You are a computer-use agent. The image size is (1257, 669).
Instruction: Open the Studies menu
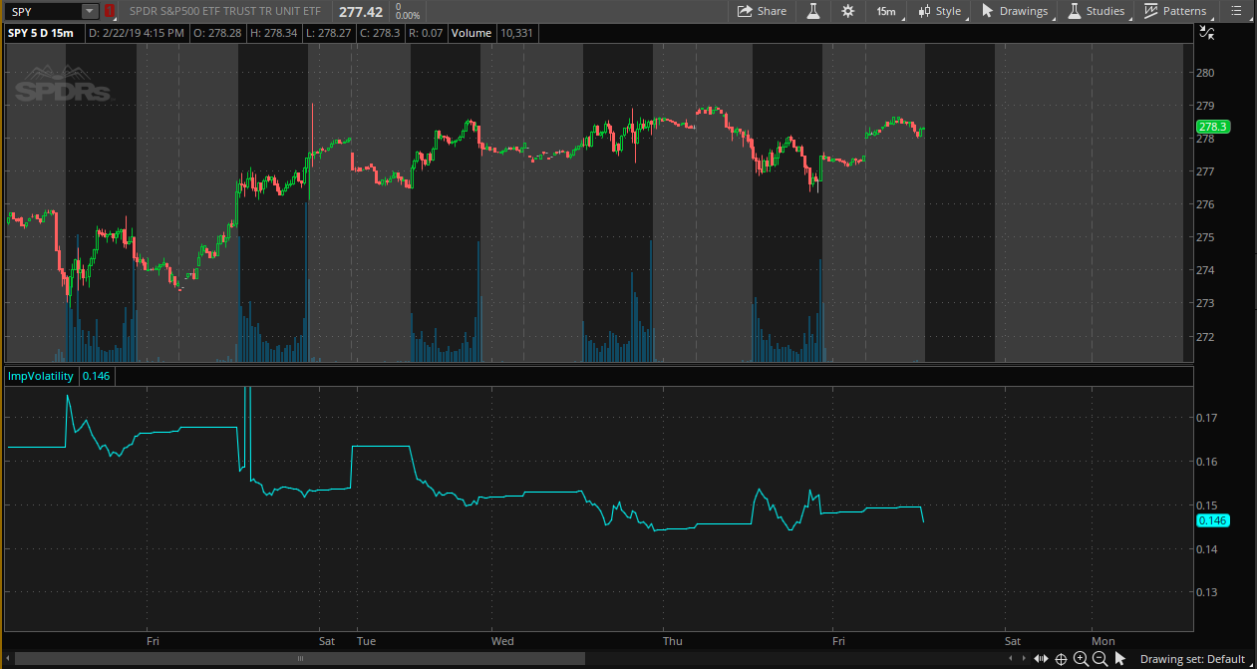point(1096,11)
